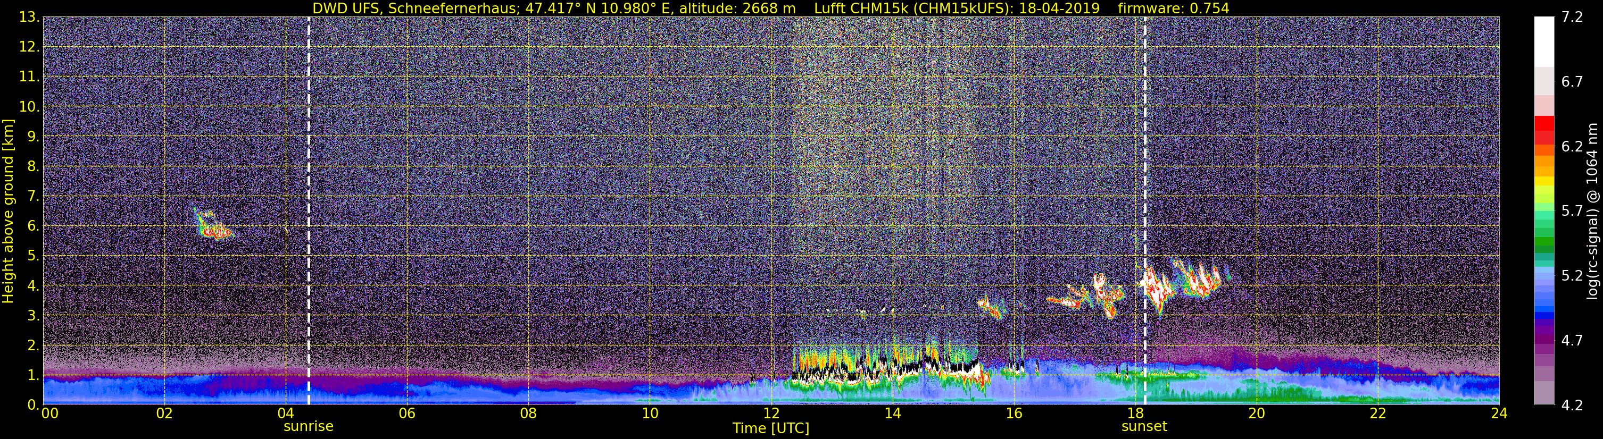Image resolution: width=1603 pixels, height=439 pixels.
Task: Click the dashed white sunrise marker line
Action: (x=309, y=211)
